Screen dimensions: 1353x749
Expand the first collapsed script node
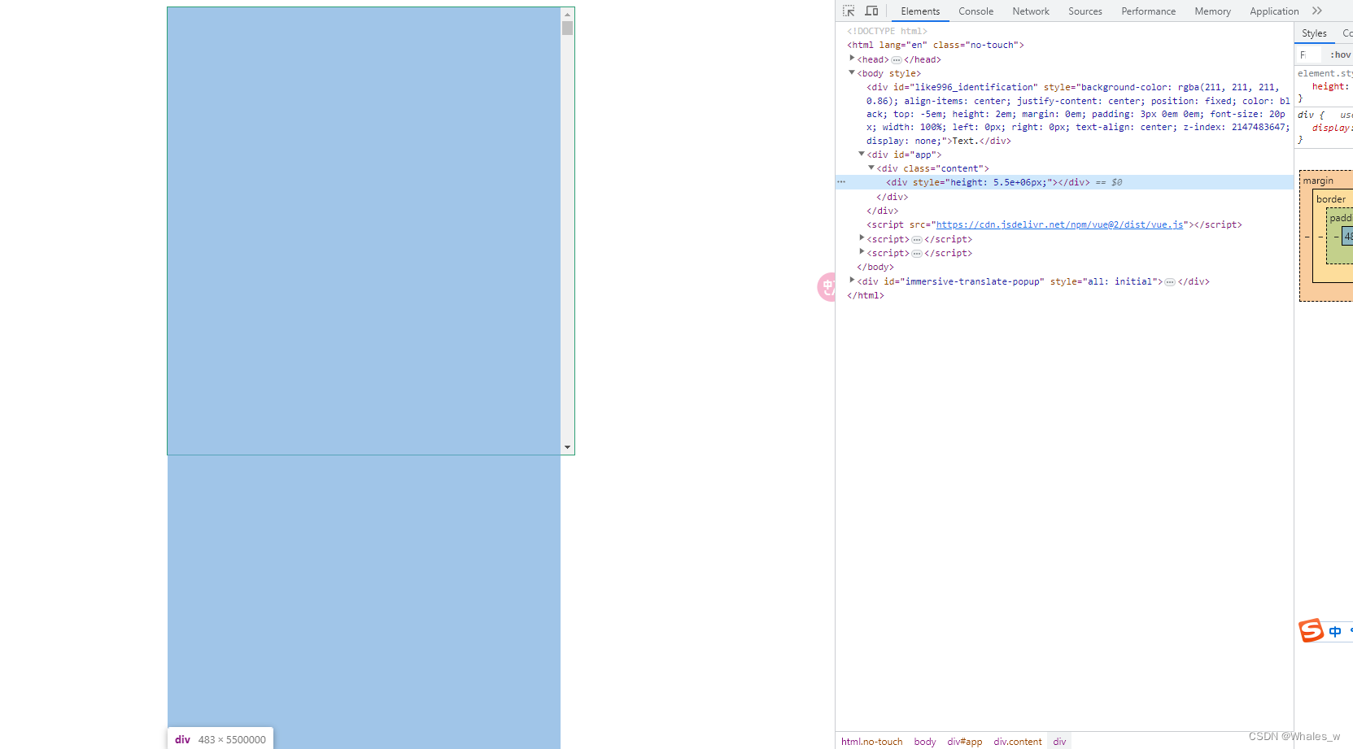(862, 238)
